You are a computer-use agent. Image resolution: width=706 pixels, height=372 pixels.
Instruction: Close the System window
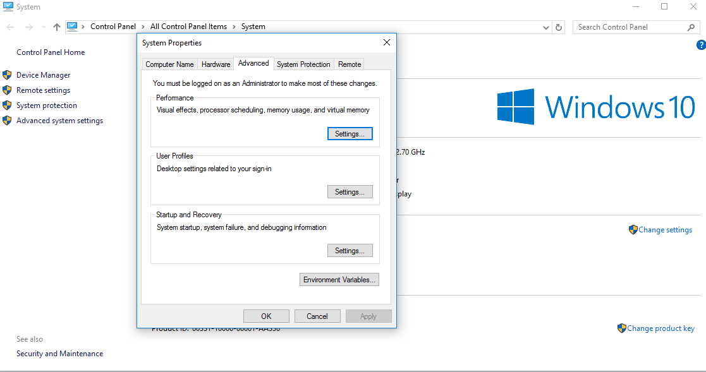click(693, 7)
